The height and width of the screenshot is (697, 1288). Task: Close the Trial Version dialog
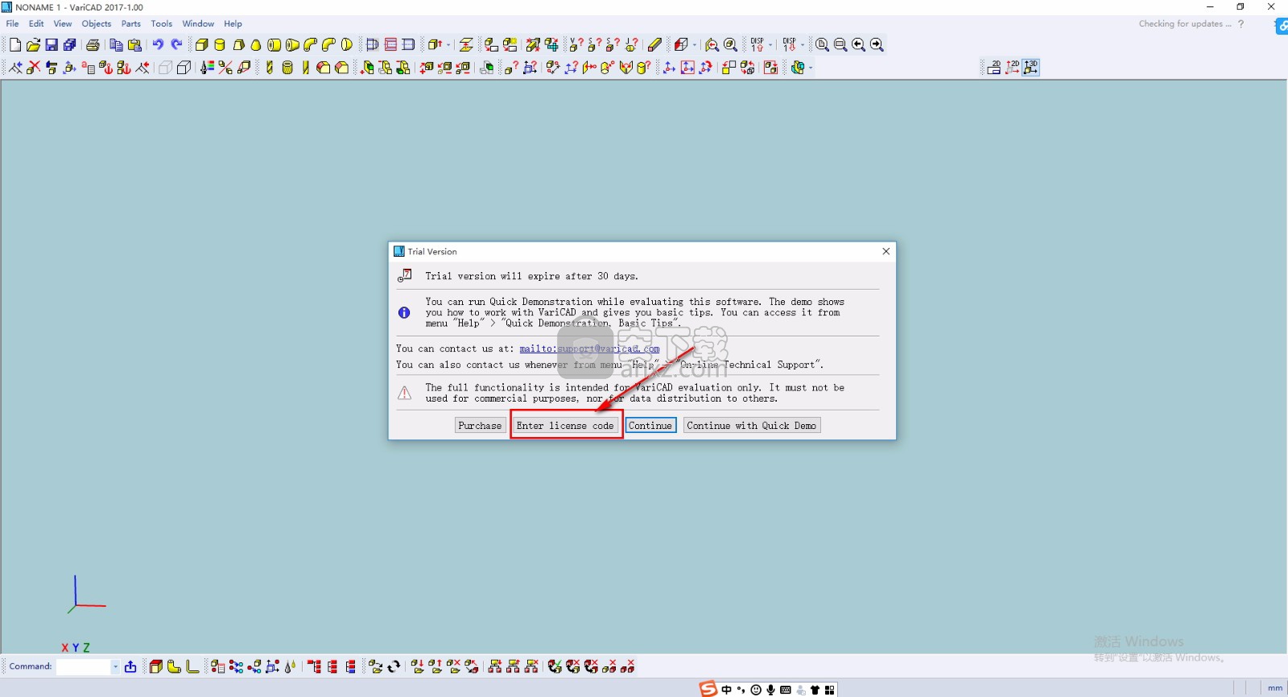tap(885, 252)
